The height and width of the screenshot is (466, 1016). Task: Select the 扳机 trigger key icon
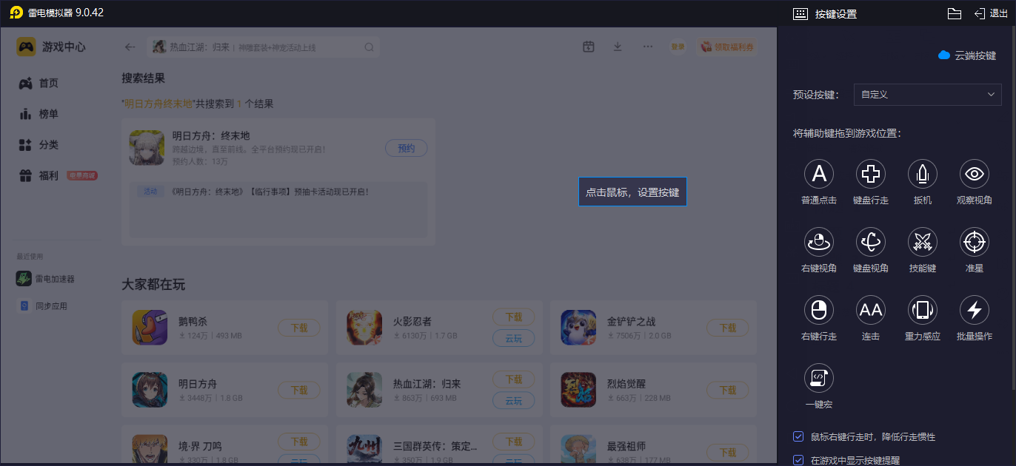(923, 174)
